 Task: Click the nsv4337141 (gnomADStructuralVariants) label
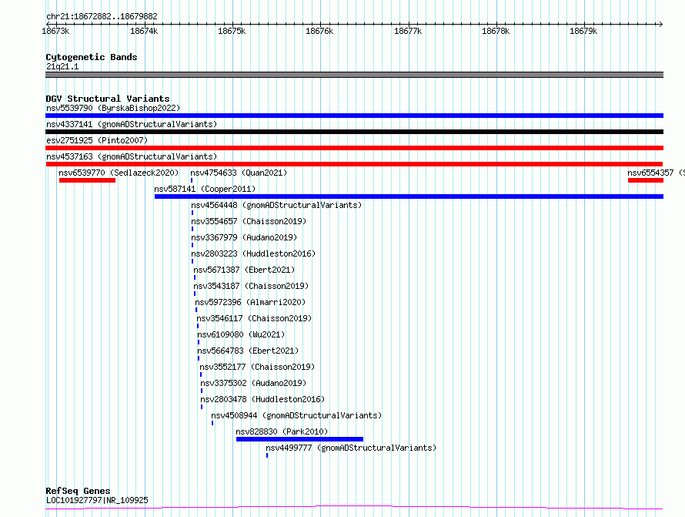pyautogui.click(x=132, y=124)
